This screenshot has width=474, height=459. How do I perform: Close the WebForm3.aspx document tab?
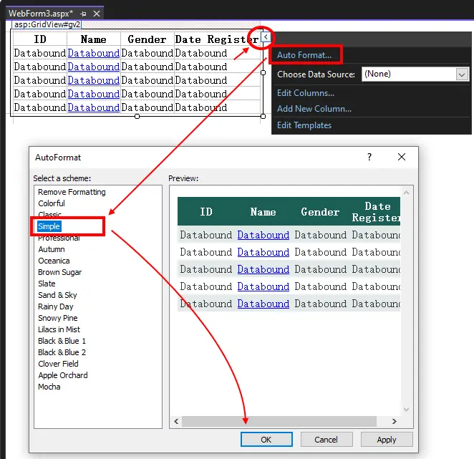pyautogui.click(x=96, y=13)
